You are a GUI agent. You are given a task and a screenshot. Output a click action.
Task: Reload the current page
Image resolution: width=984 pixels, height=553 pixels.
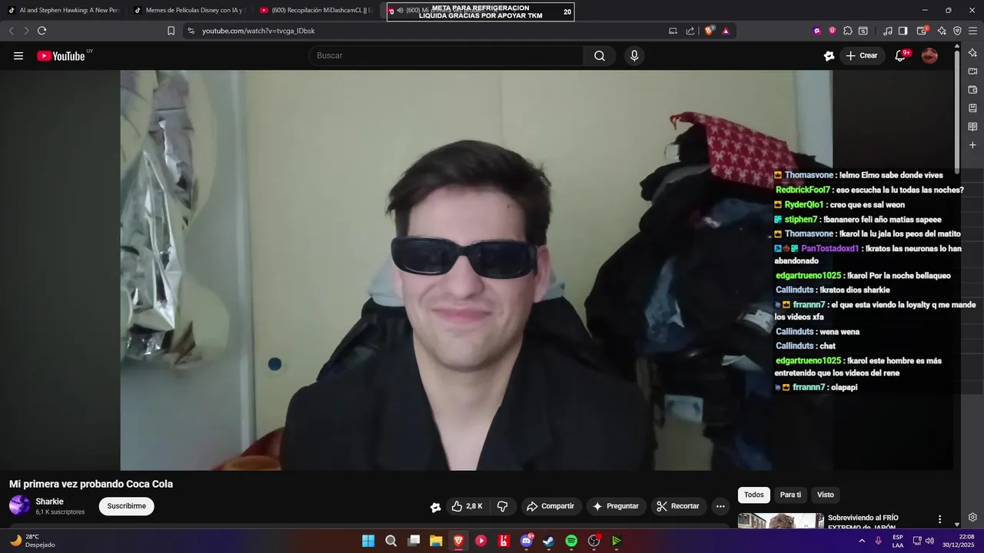pyautogui.click(x=42, y=31)
